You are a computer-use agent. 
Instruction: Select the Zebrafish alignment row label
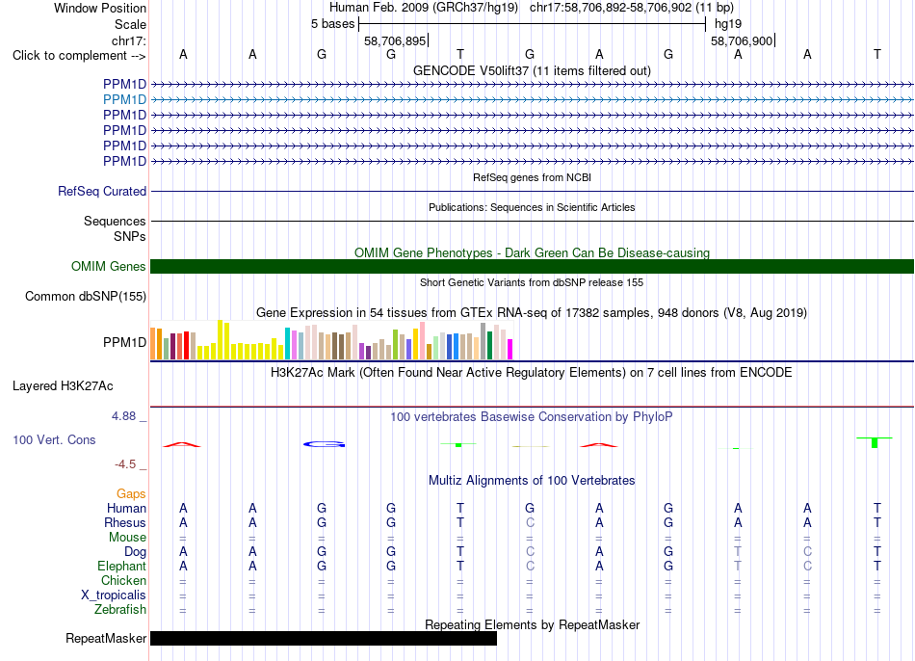tap(119, 610)
